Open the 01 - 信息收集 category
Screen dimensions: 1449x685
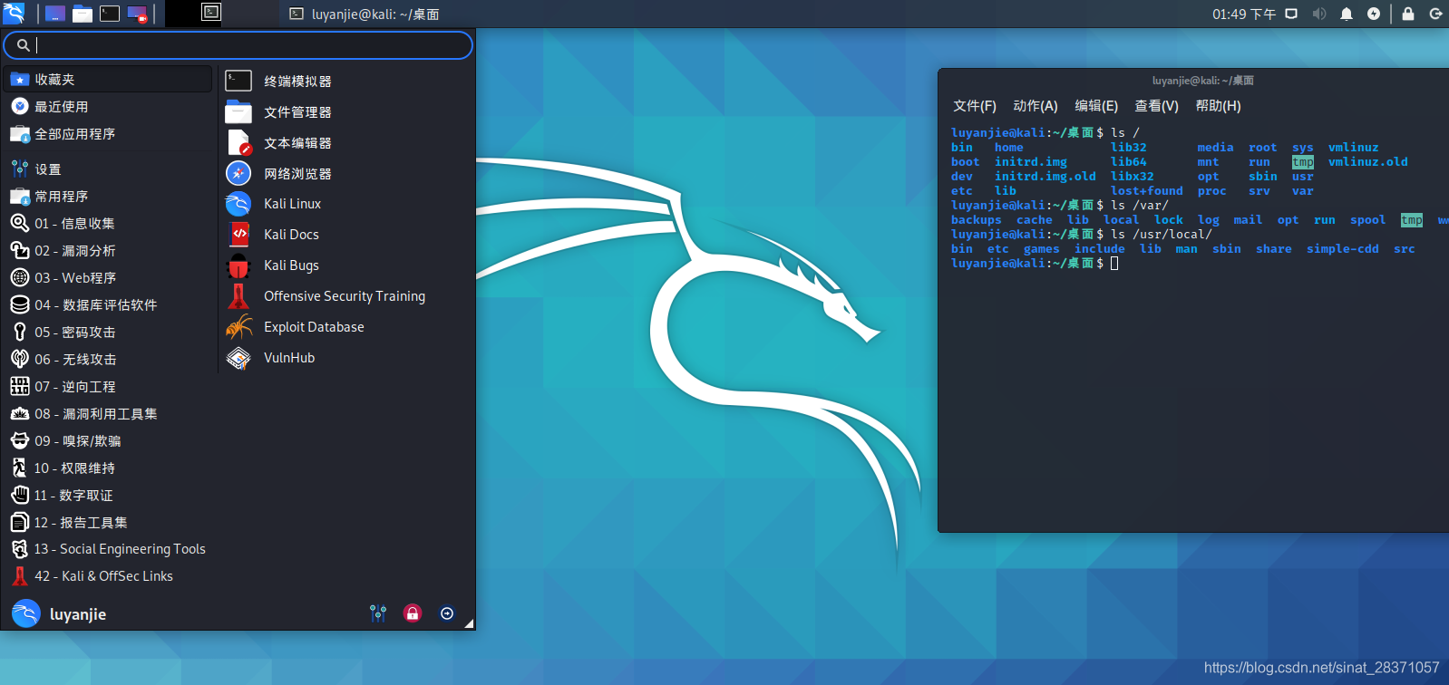[109, 223]
